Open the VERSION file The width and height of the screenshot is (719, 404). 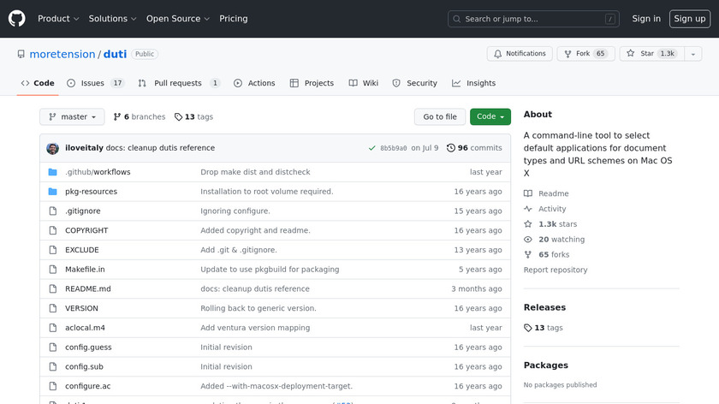(81, 308)
